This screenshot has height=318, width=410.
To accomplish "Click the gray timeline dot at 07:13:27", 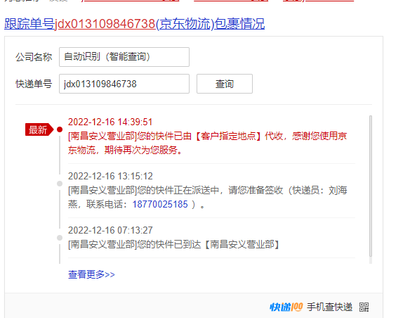I will pos(60,238).
